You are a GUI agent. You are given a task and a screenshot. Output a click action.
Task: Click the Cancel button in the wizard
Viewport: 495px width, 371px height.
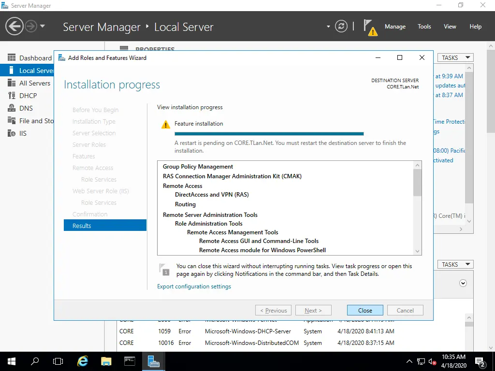(405, 311)
